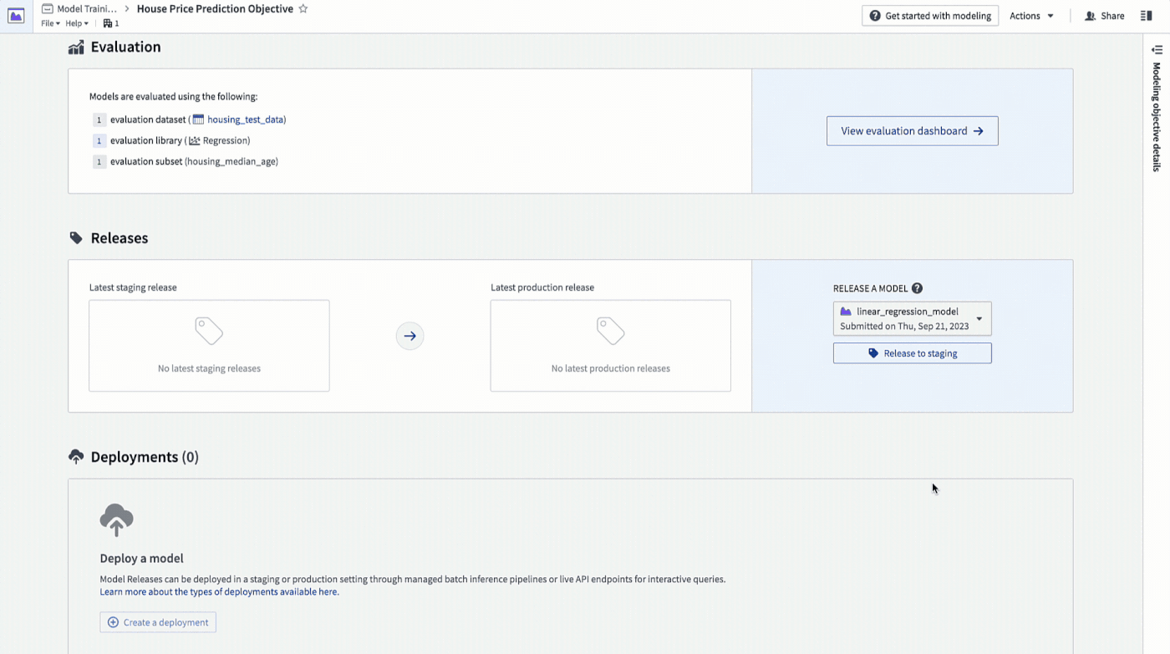Click Release to staging button
The height and width of the screenshot is (654, 1170).
click(x=912, y=353)
